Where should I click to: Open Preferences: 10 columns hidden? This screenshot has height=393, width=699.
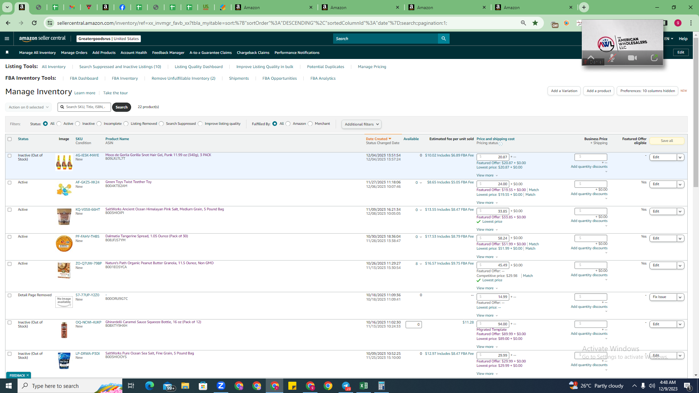coord(647,91)
